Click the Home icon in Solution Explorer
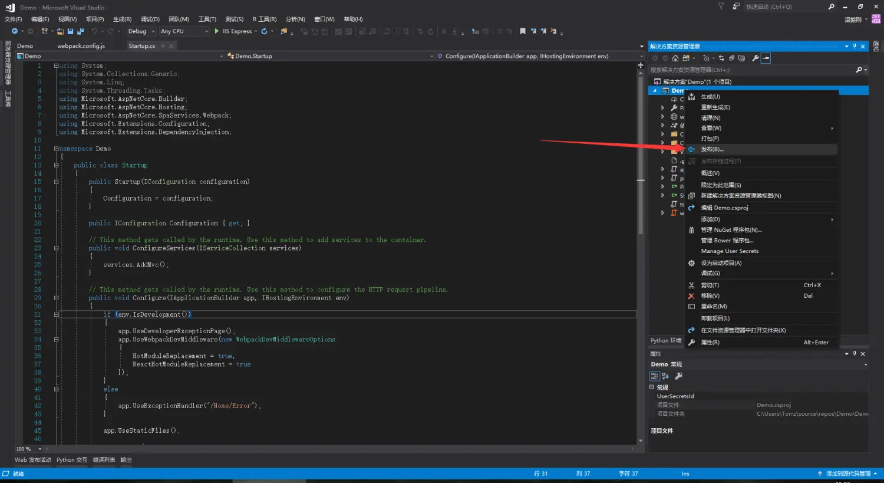 click(675, 58)
